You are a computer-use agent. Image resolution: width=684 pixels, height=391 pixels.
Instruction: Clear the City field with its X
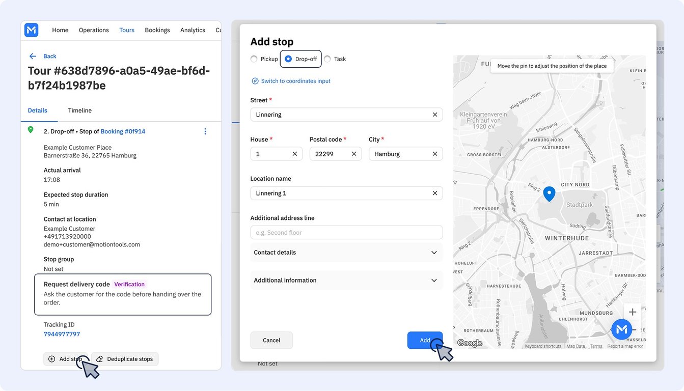click(435, 154)
